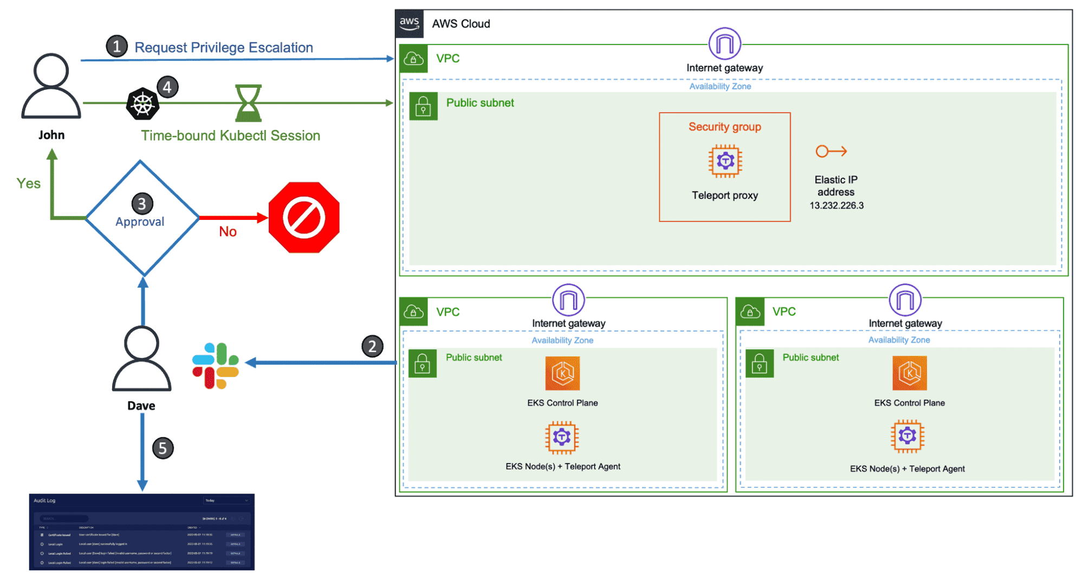Click the Approval decision diamond
Viewport: 1083px width, 580px height.
pyautogui.click(x=142, y=218)
